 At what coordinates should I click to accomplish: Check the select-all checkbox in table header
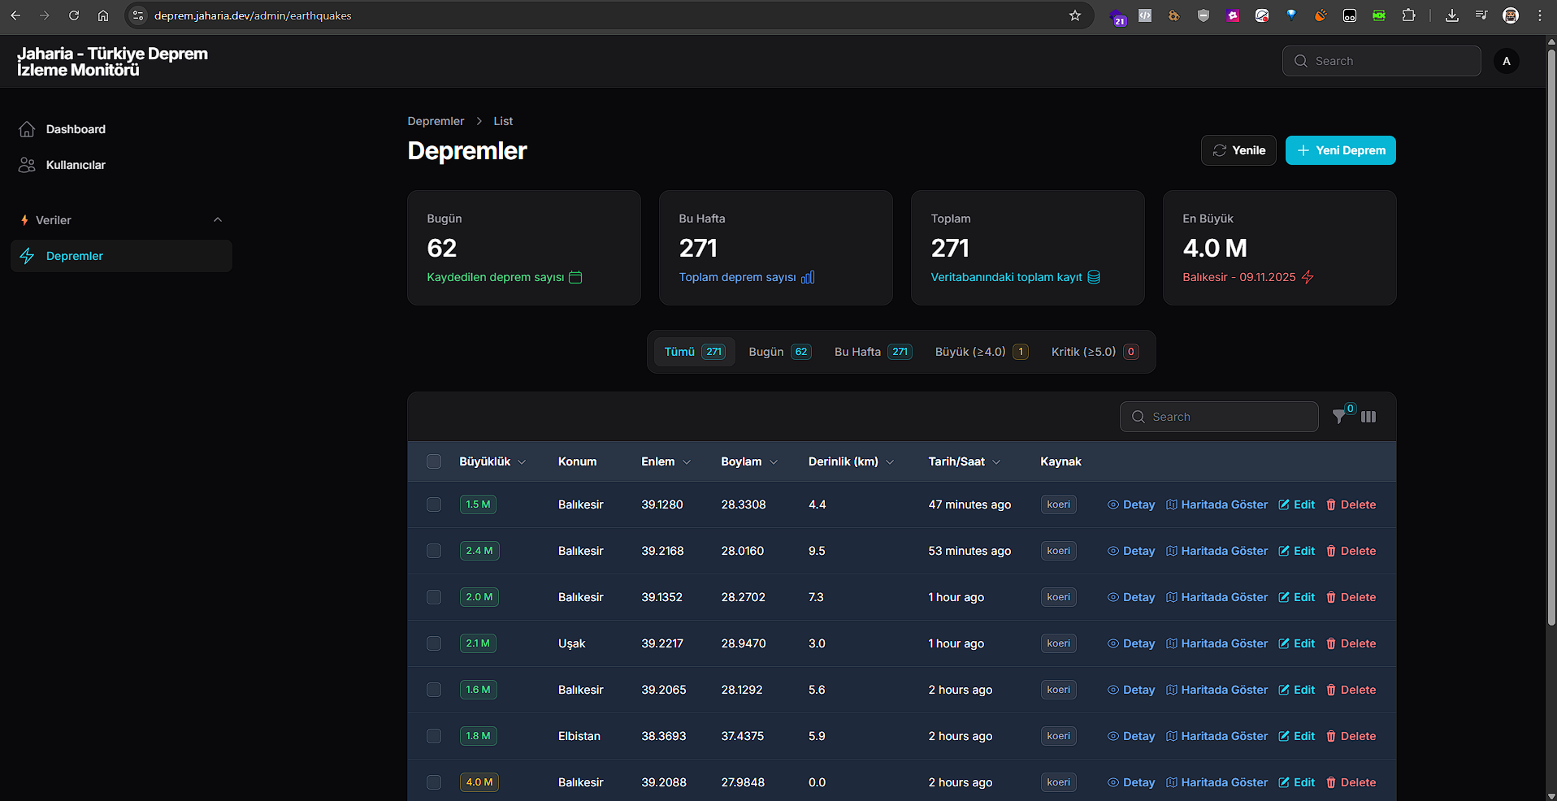[x=434, y=461]
